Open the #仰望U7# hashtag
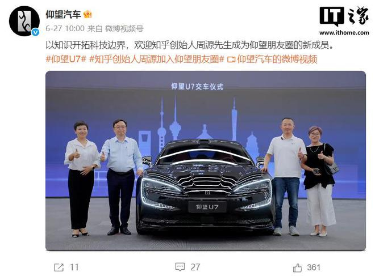The image size is (375, 276). [66, 59]
